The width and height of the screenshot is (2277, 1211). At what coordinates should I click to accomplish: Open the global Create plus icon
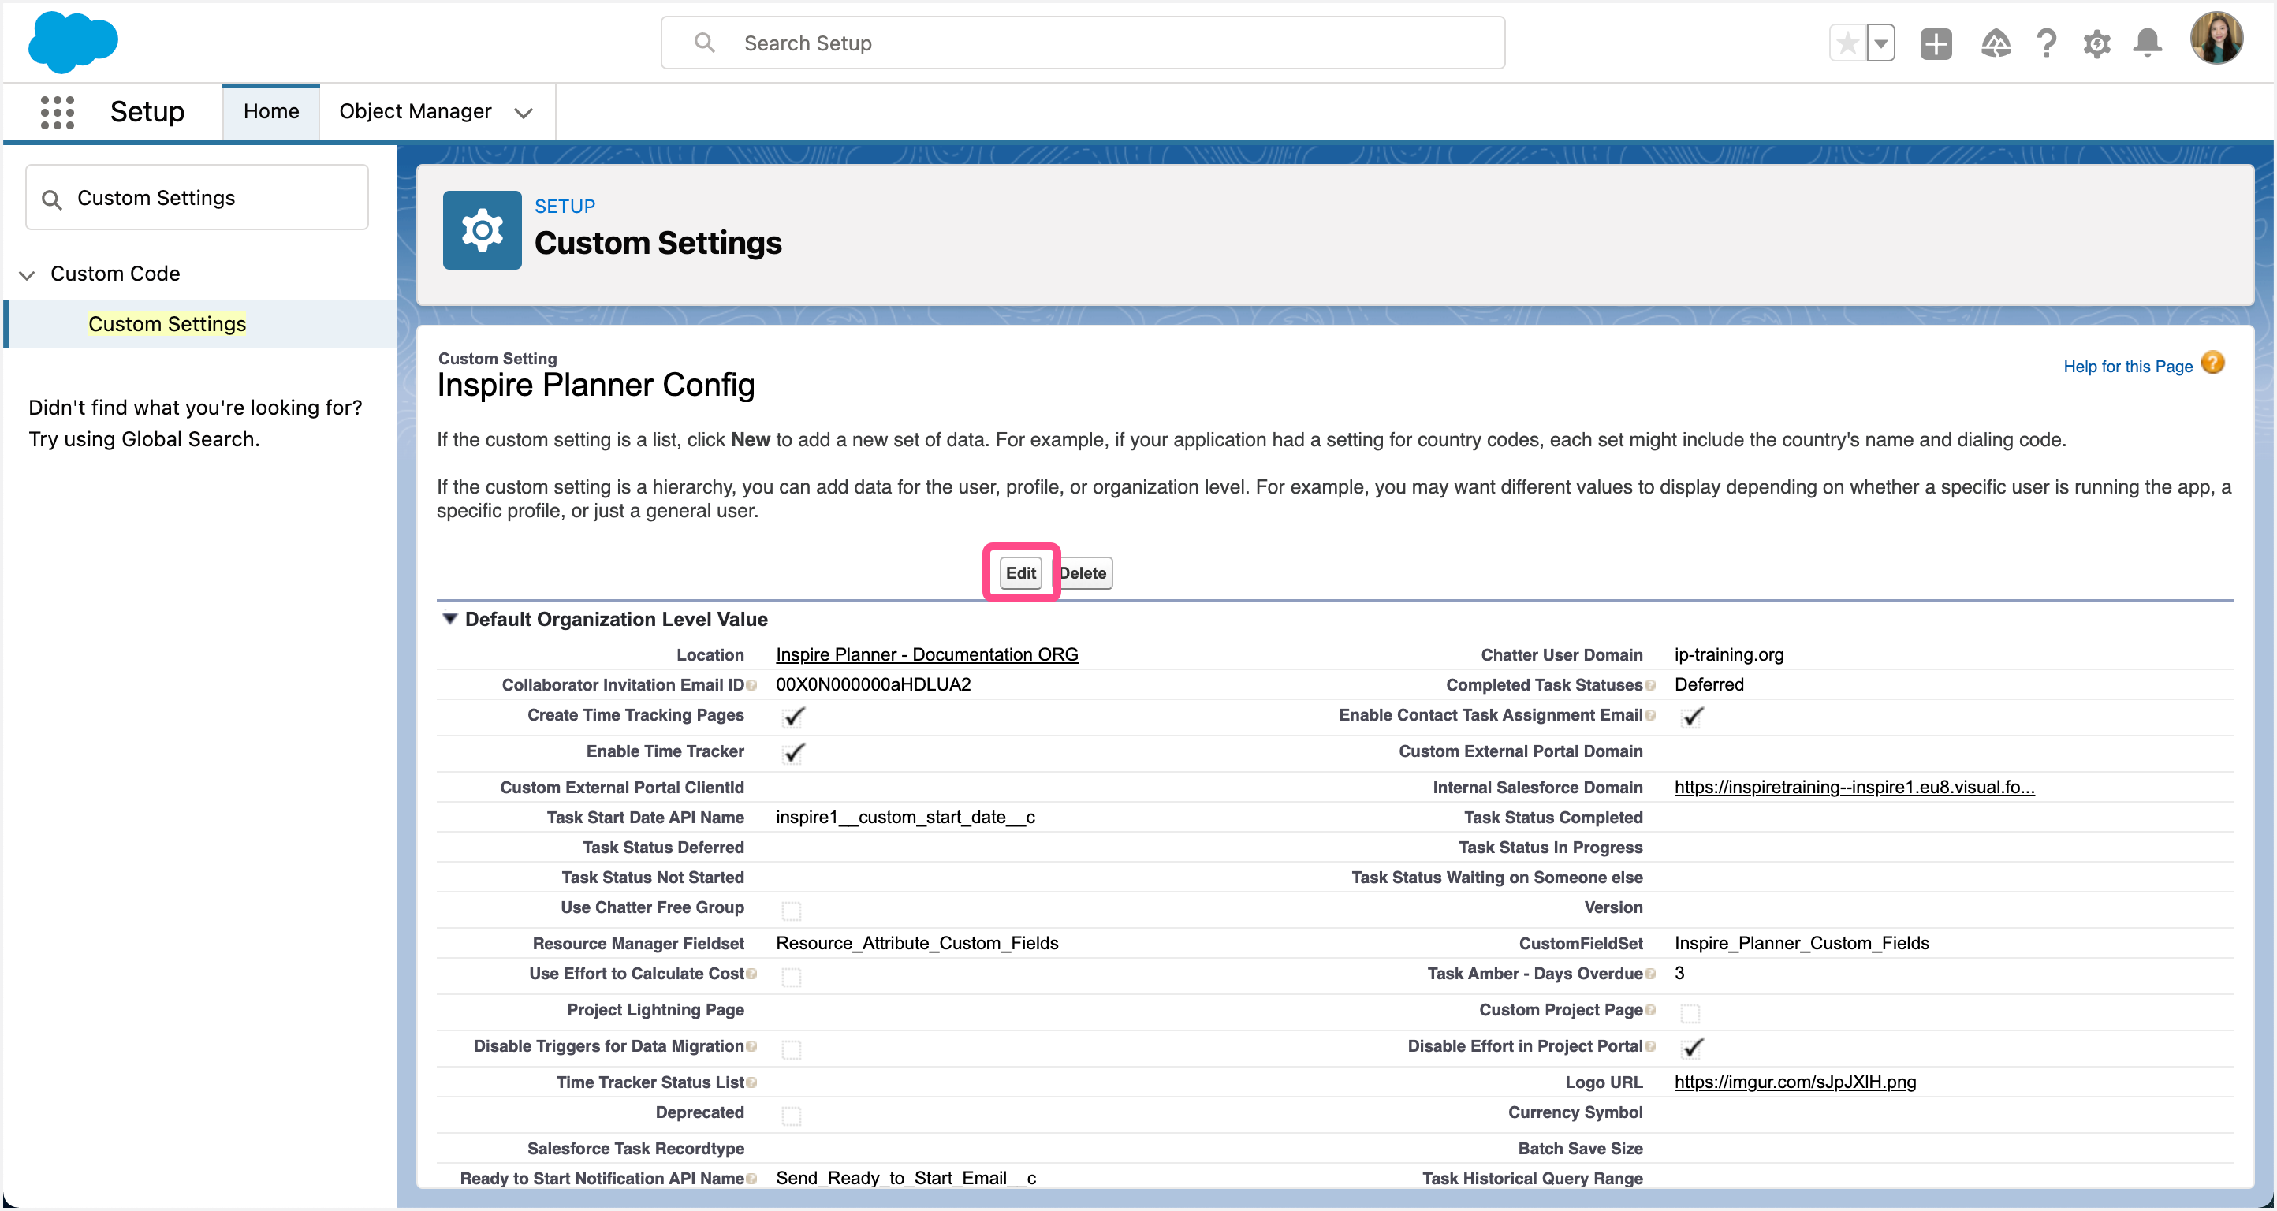1936,43
